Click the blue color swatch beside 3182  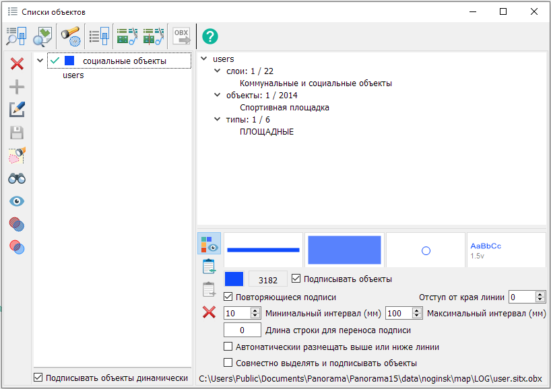point(234,279)
